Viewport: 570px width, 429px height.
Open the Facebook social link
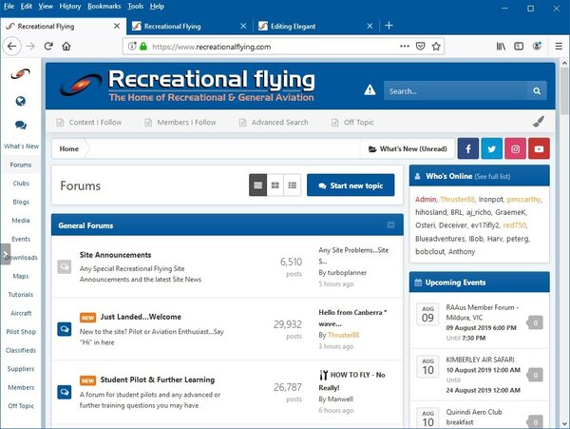(468, 149)
